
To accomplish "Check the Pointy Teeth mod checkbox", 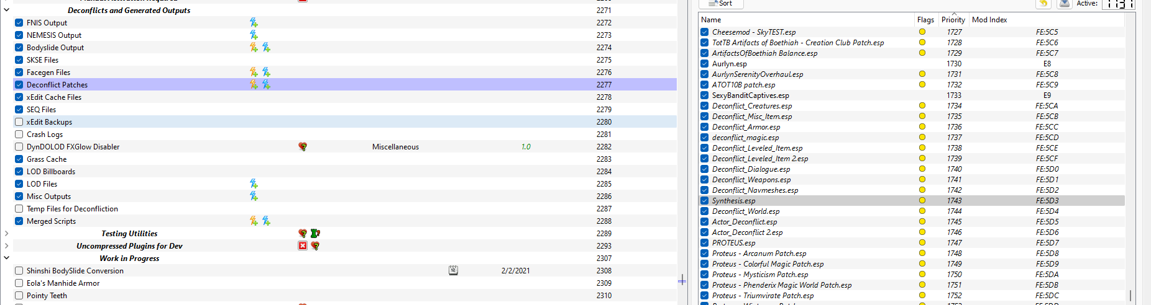I will [x=19, y=296].
